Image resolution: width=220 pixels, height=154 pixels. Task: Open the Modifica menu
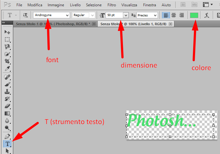(x=35, y=5)
